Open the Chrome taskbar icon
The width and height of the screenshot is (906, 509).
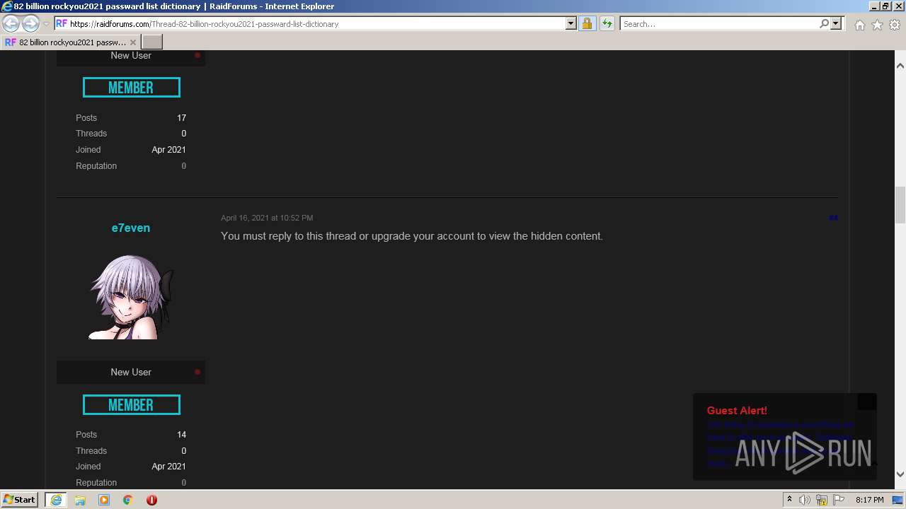128,500
